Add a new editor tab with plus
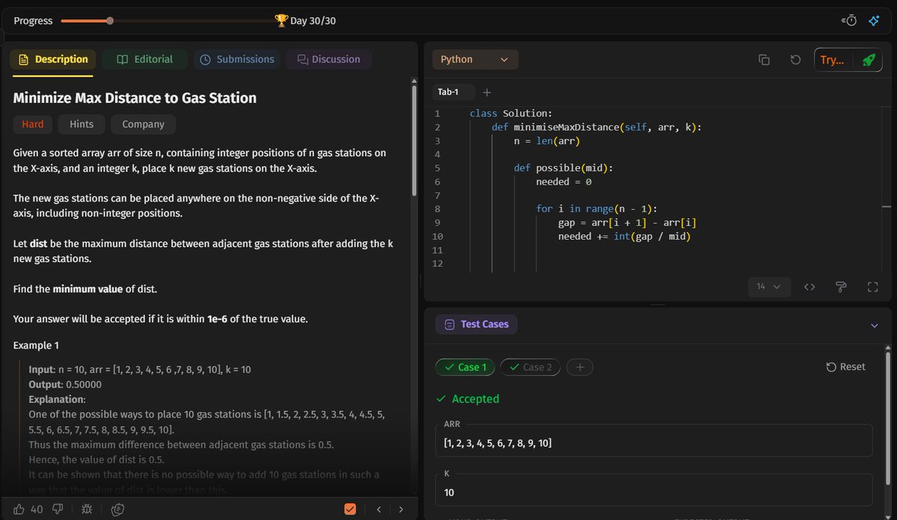The image size is (897, 520). tap(487, 93)
